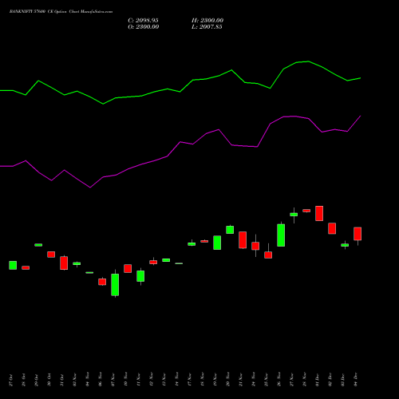Screen dimensions: 399x399
Task: Click the open price value O: 2300.00
Action: tap(144, 27)
